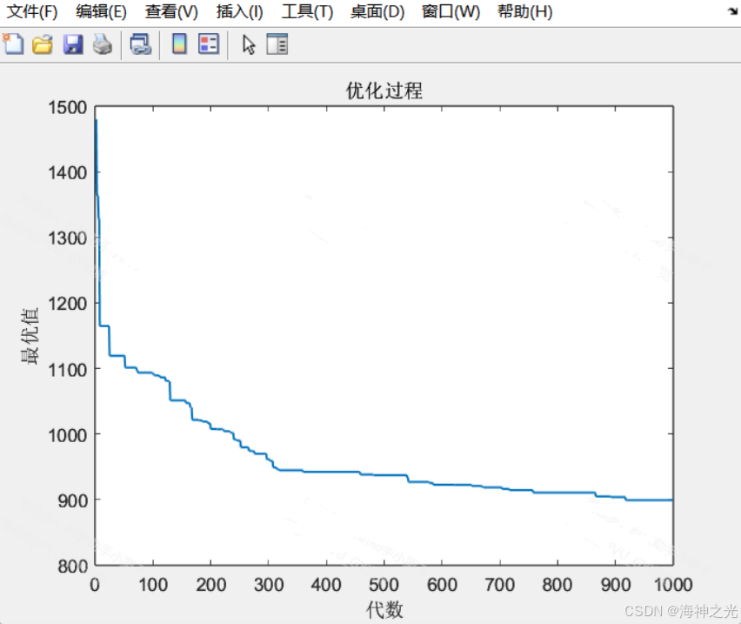Click the x-axis tick label 900
This screenshot has width=741, height=624.
(x=615, y=585)
